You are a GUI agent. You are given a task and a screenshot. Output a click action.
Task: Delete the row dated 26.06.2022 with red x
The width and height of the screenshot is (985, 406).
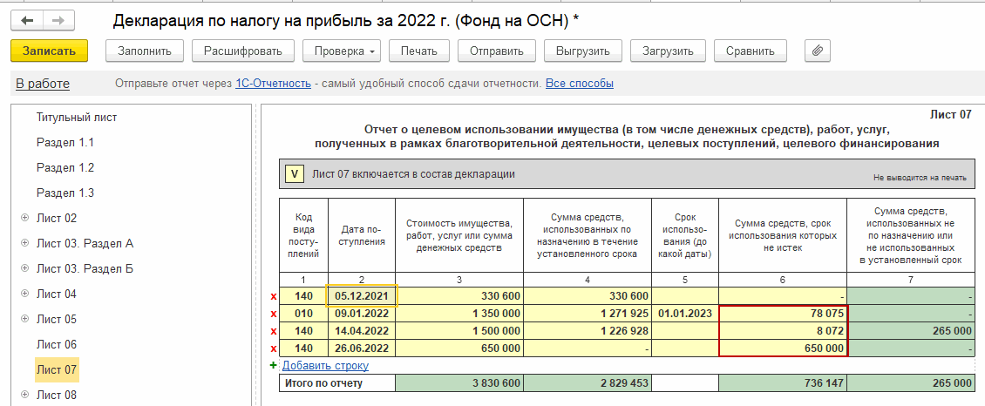pos(273,348)
